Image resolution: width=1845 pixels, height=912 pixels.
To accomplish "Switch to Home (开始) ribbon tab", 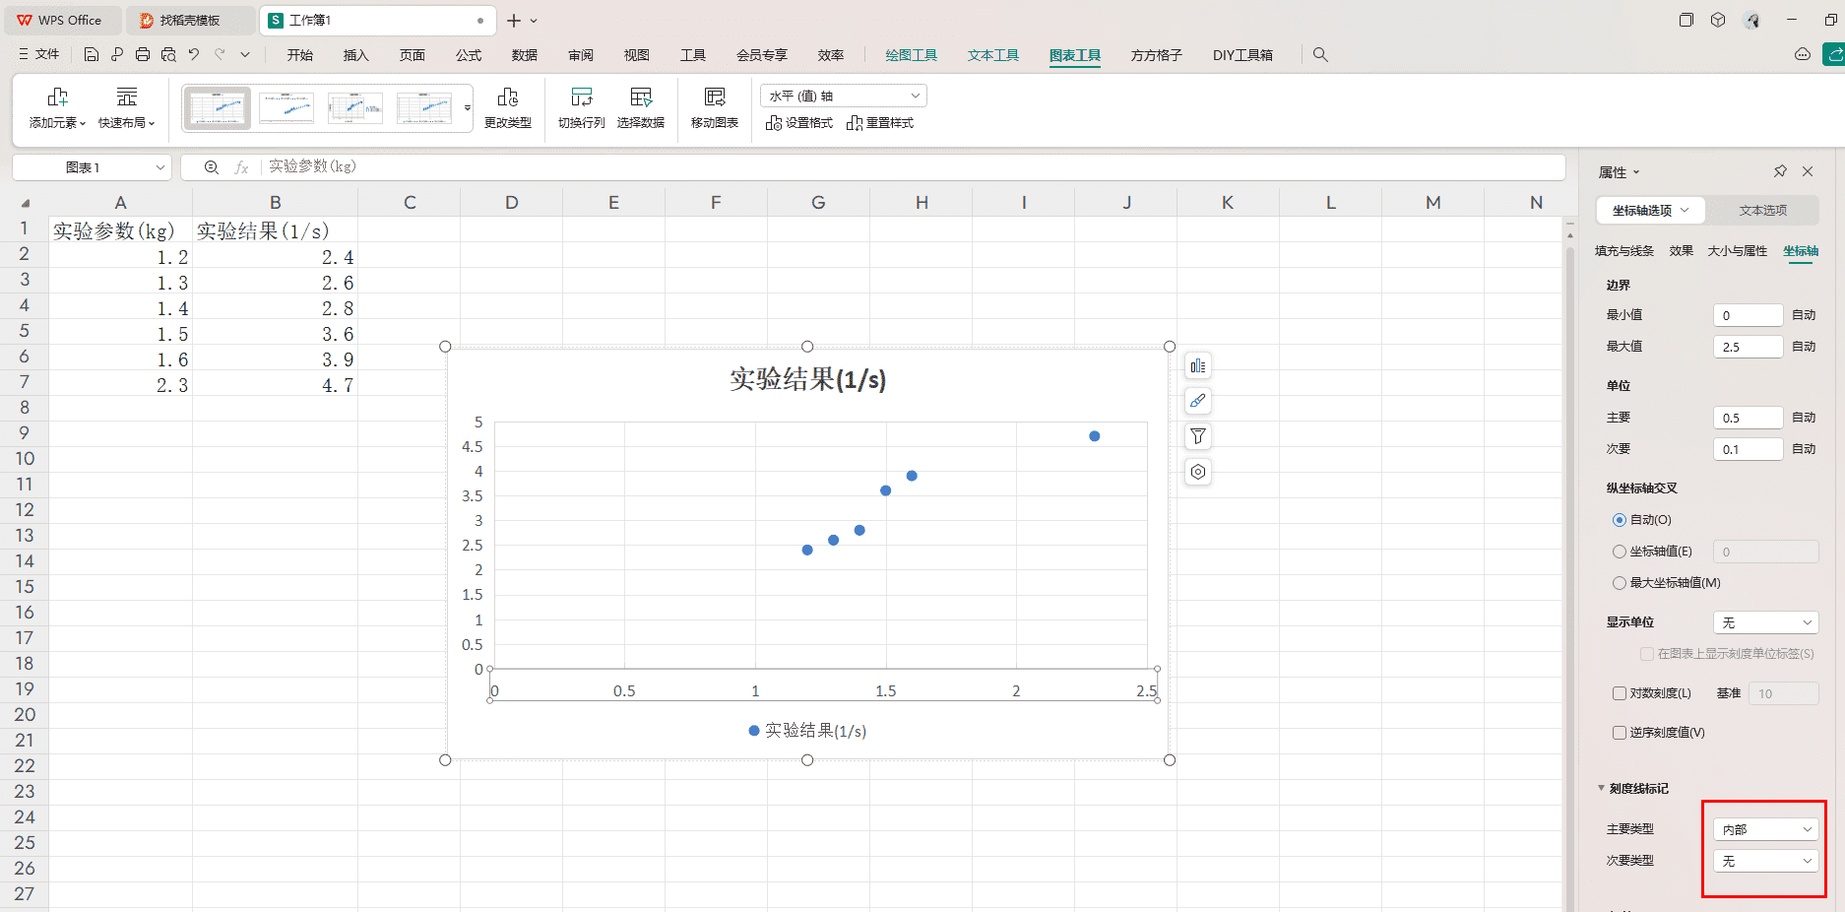I will (x=300, y=55).
